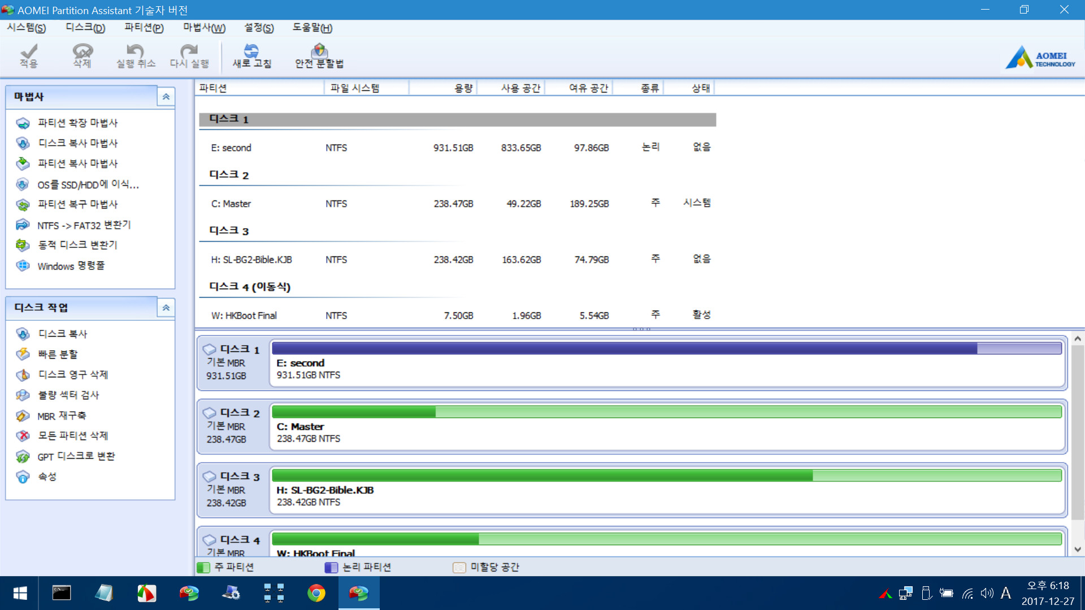Open the 안전 분할법 toolbar icon
Screen dimensions: 1085x610
pos(319,51)
